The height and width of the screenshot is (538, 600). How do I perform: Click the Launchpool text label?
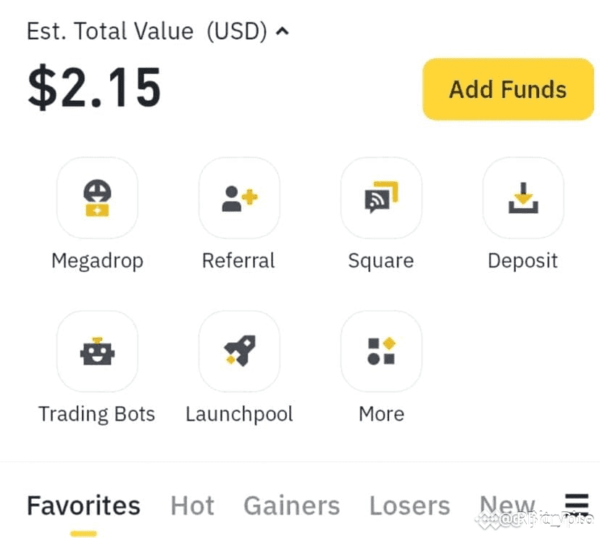(x=239, y=414)
